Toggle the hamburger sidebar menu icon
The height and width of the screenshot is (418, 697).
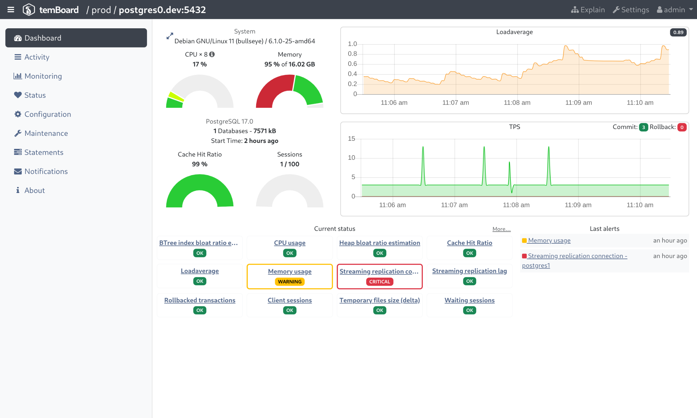click(x=11, y=10)
